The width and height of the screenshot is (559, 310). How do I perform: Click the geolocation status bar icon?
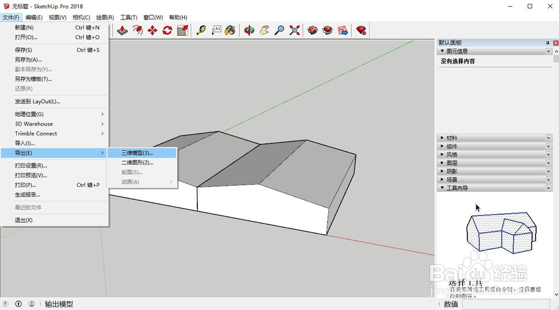pyautogui.click(x=6, y=304)
